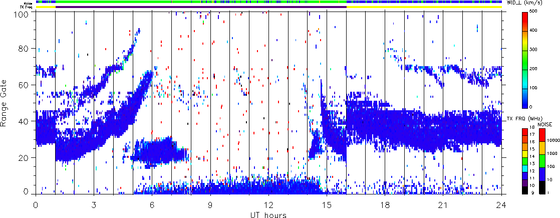Image resolution: width=560 pixels, height=218 pixels.
Task: Click the '13' label in TX FRQ legend
Action: 532,164
